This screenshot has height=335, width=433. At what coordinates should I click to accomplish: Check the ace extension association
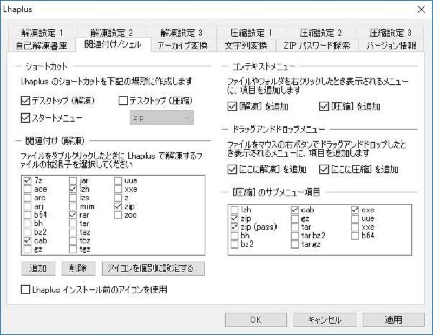coord(28,189)
